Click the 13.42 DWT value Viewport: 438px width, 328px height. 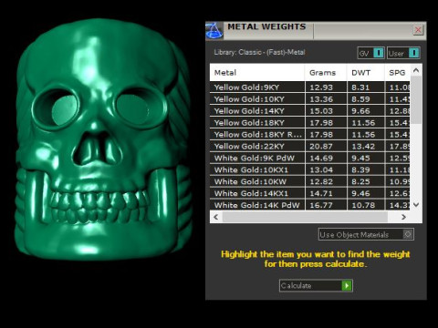tap(363, 147)
